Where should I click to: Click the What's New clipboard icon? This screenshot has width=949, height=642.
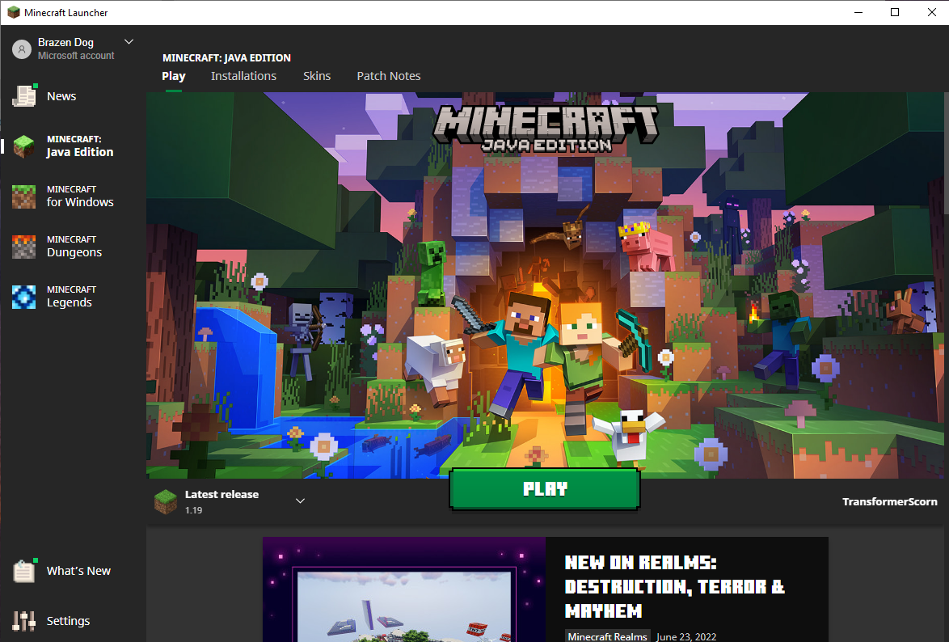[x=24, y=571]
